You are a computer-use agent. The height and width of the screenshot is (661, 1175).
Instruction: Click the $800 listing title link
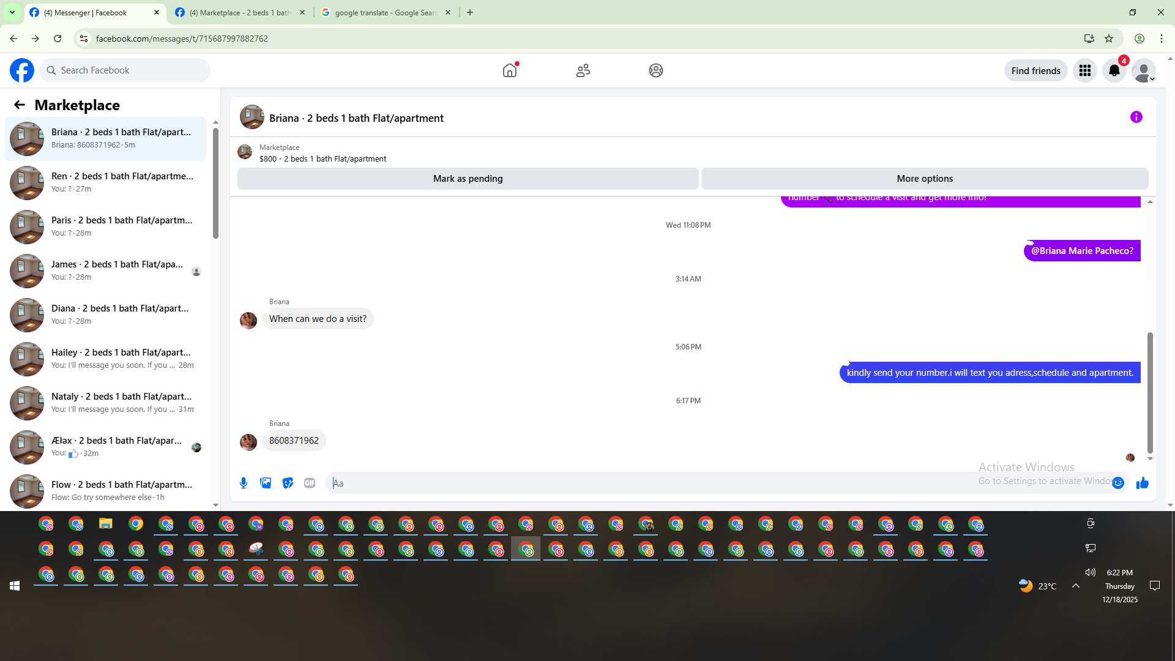click(x=323, y=159)
